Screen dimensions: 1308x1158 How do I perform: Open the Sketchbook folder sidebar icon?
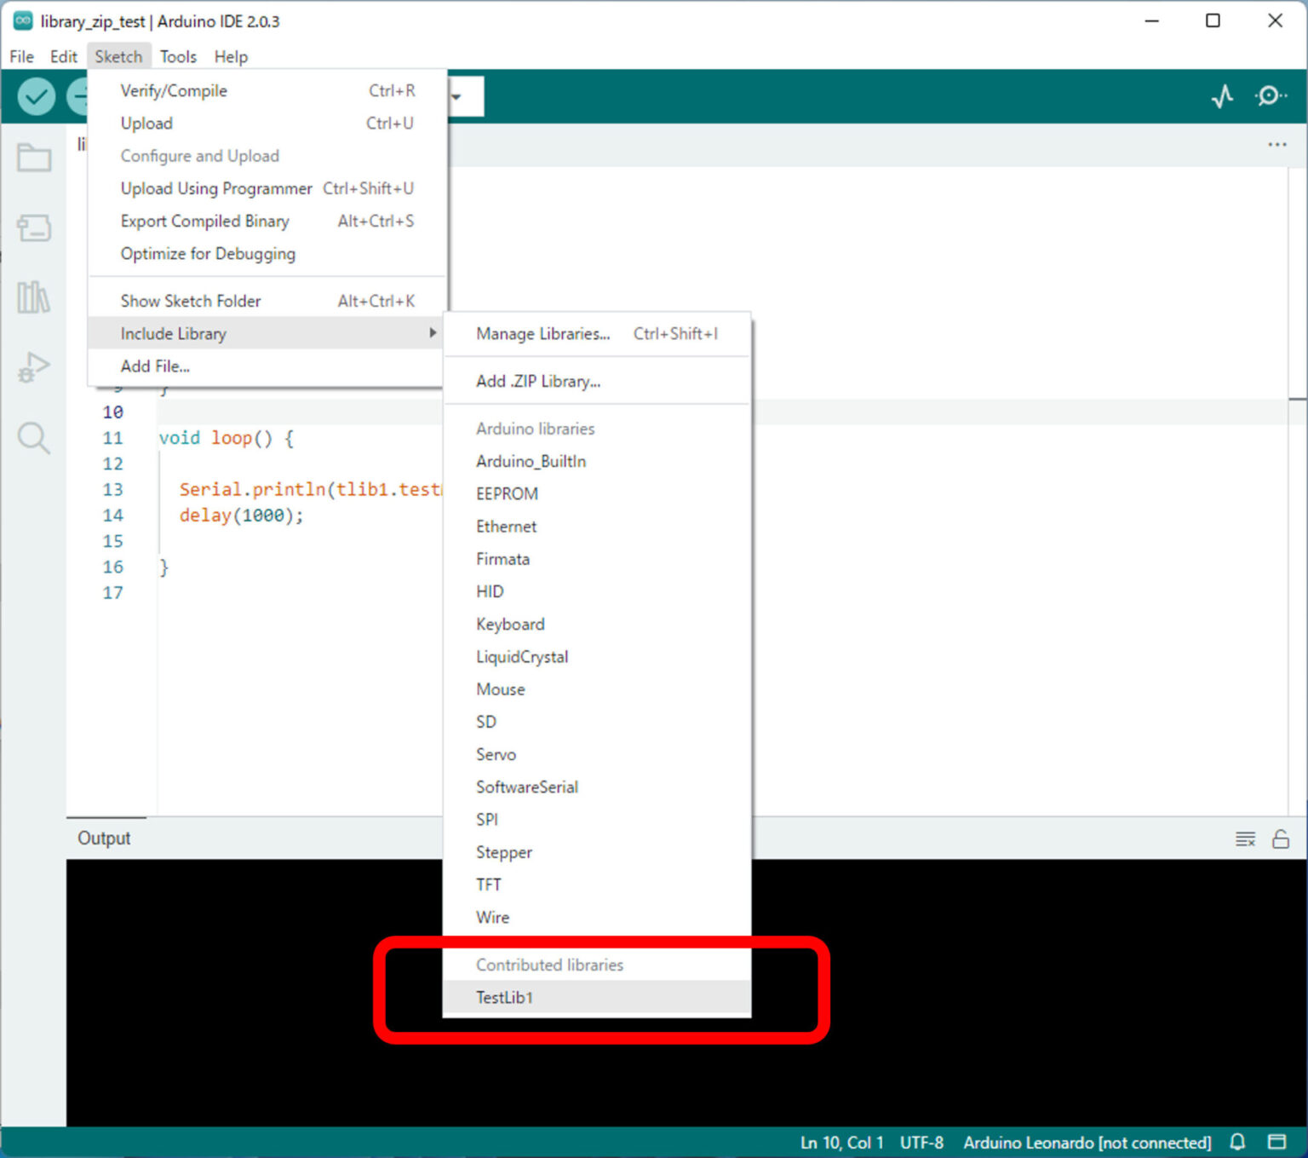[33, 158]
